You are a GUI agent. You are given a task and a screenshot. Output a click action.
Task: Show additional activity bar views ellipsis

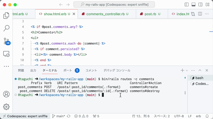click(6, 66)
